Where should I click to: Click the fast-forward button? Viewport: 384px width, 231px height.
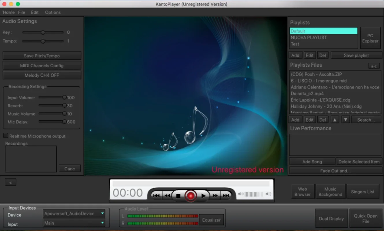pyautogui.click(x=215, y=196)
